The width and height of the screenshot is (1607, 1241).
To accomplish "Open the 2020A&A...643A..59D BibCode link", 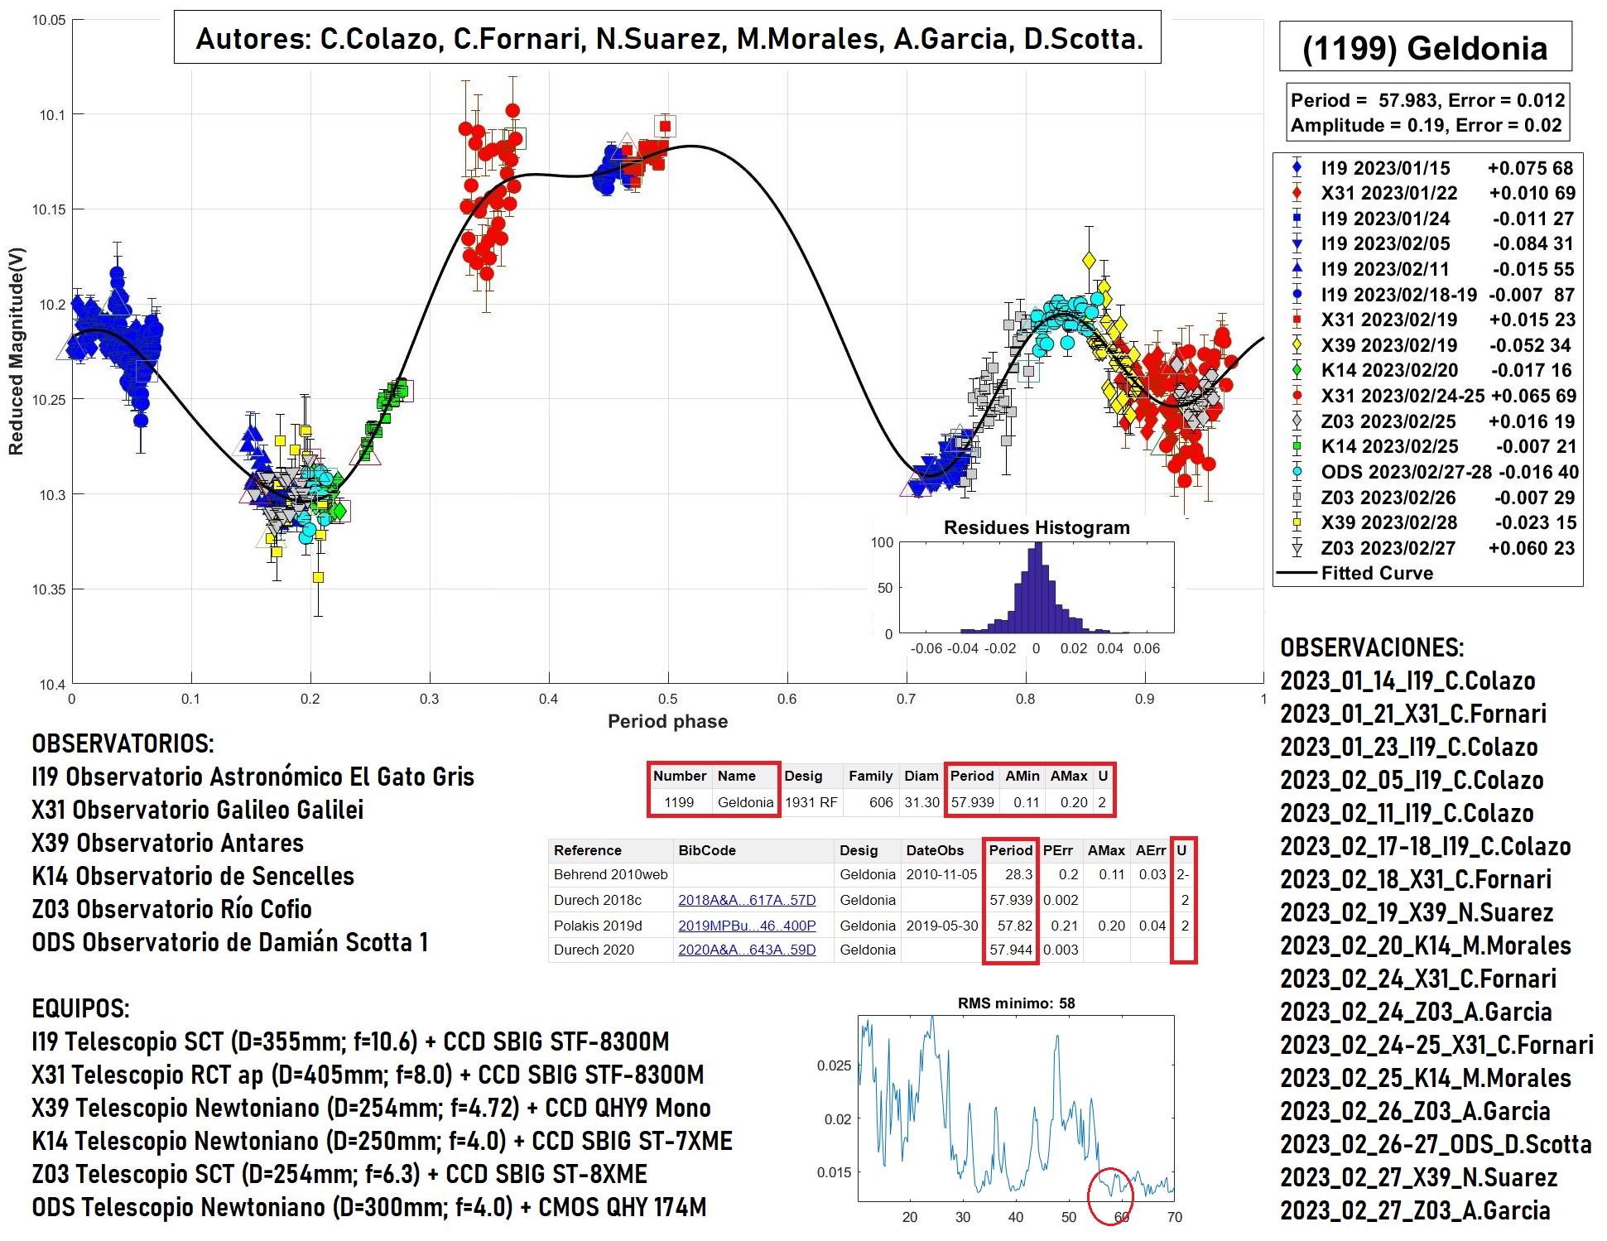I will (x=747, y=950).
